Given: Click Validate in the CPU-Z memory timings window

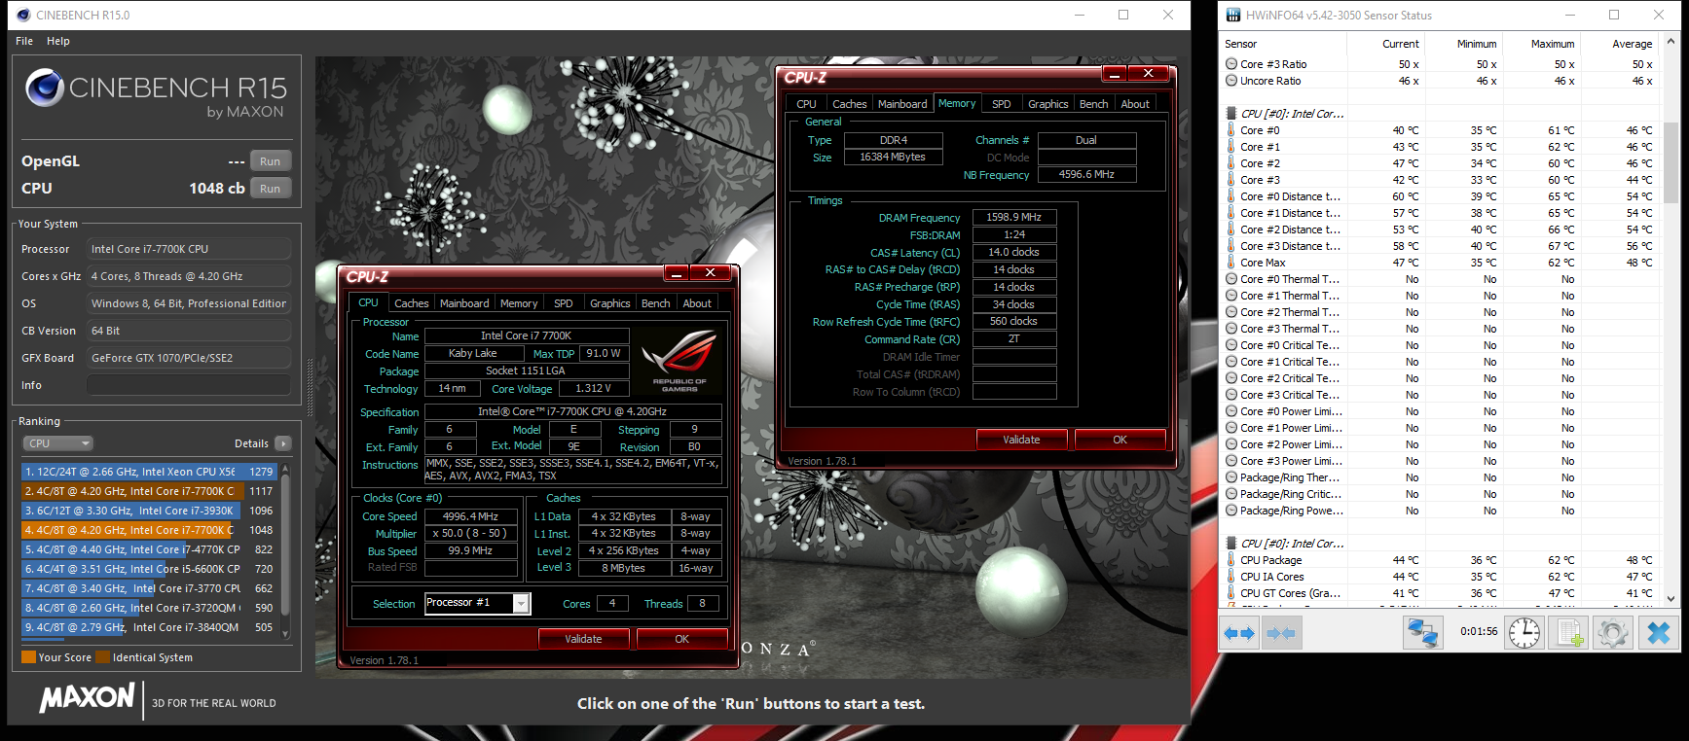Looking at the screenshot, I should [x=1021, y=440].
